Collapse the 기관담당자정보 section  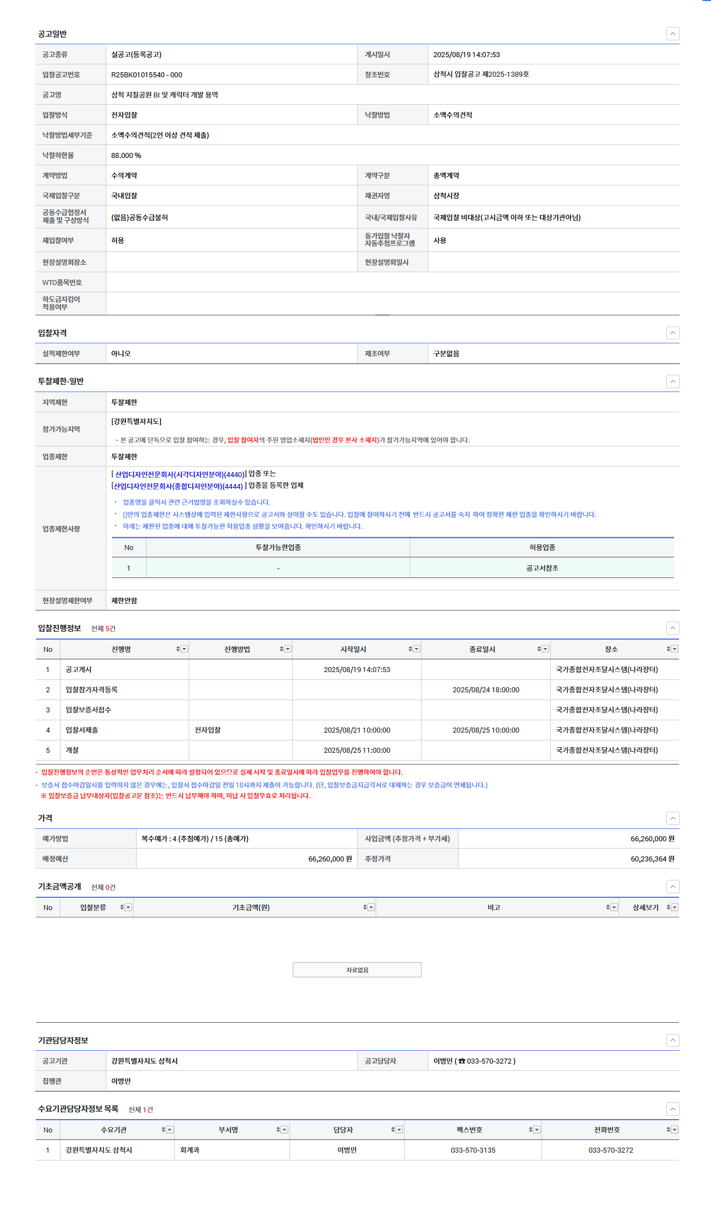tap(673, 1041)
